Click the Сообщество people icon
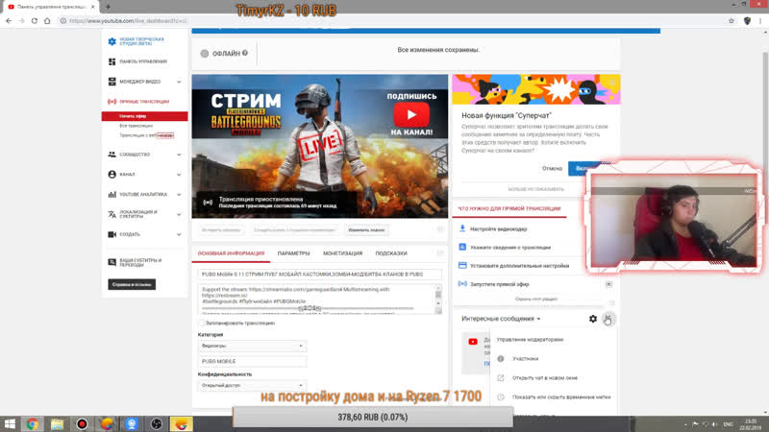 click(112, 155)
